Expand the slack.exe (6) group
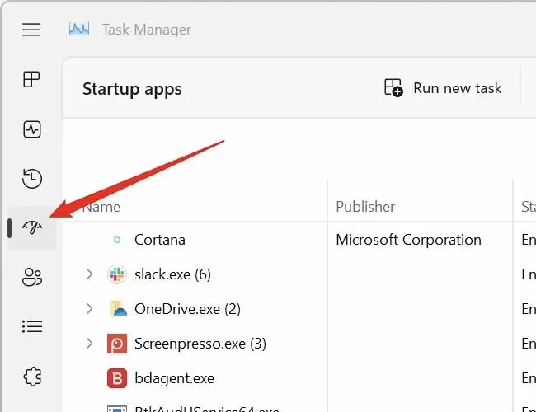Screen dimensions: 536x412 click(x=90, y=274)
